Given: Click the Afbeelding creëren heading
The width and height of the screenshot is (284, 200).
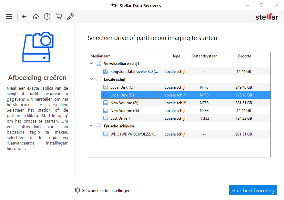Looking at the screenshot, I should pyautogui.click(x=37, y=78).
